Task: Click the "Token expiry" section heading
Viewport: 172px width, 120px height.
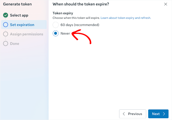Action: (x=63, y=13)
